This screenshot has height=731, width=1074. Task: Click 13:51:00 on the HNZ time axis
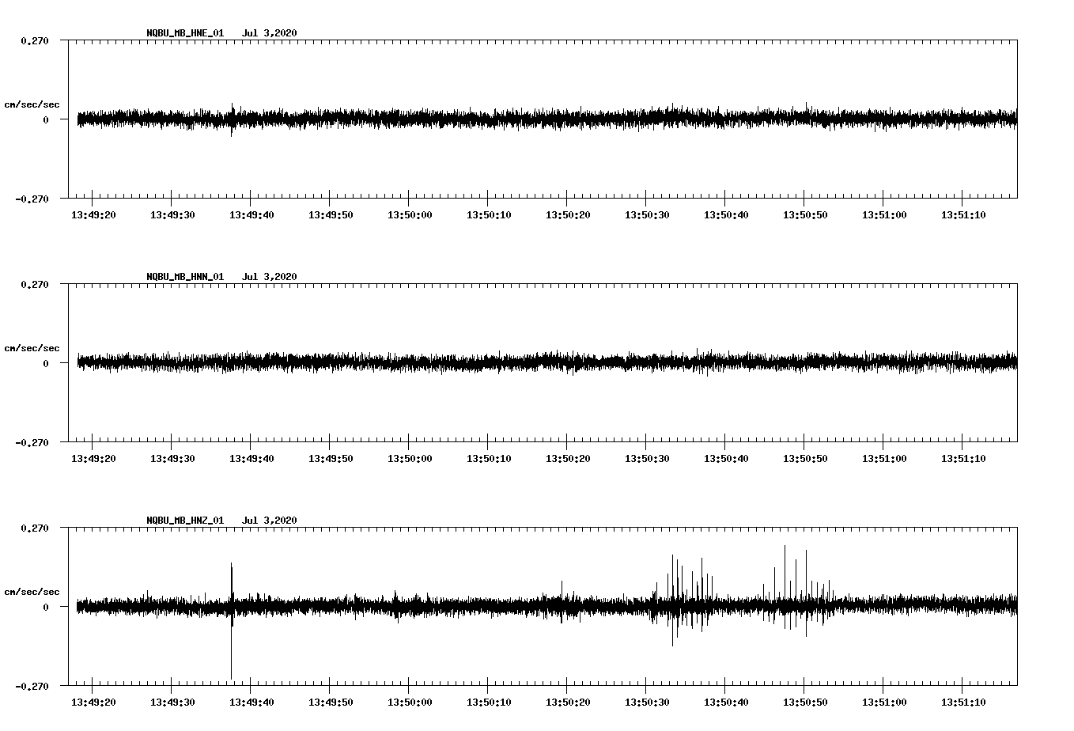[x=884, y=703]
